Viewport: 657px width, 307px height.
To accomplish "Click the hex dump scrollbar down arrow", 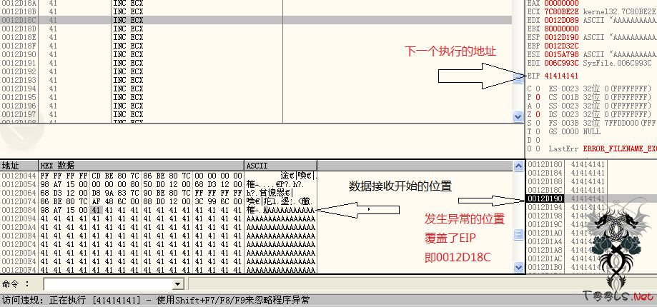I will click(x=519, y=267).
